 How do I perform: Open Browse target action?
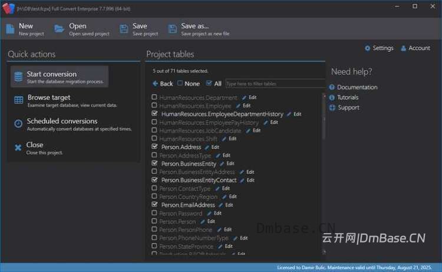65,100
